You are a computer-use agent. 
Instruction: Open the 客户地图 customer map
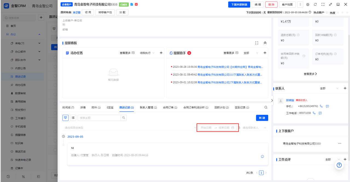tap(287, 5)
